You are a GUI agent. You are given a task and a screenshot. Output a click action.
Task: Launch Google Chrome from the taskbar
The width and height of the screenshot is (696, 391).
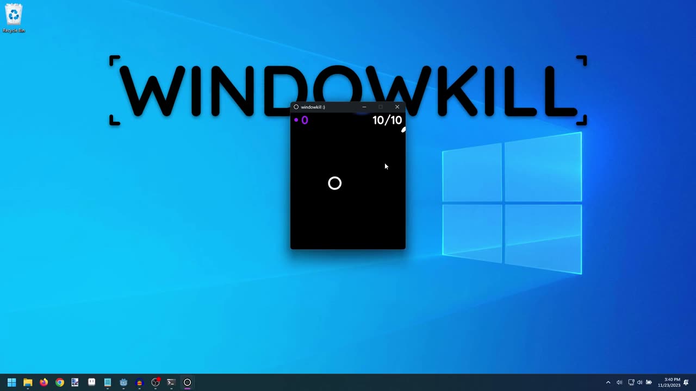(60, 382)
